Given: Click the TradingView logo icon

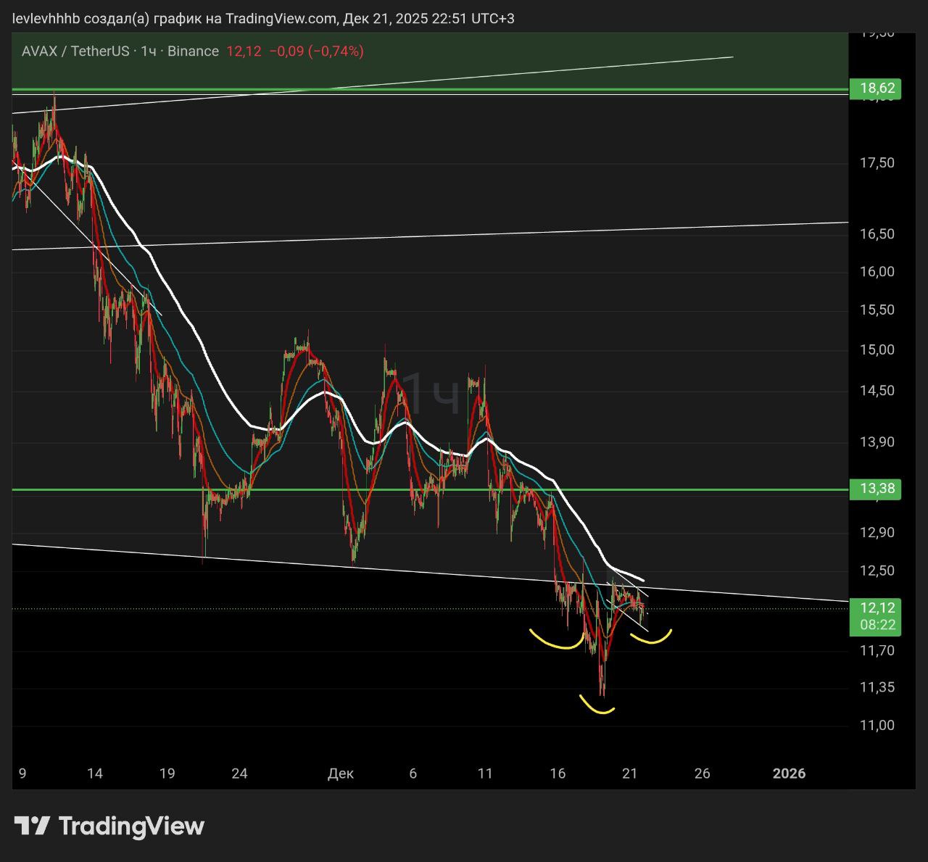Looking at the screenshot, I should point(32,826).
